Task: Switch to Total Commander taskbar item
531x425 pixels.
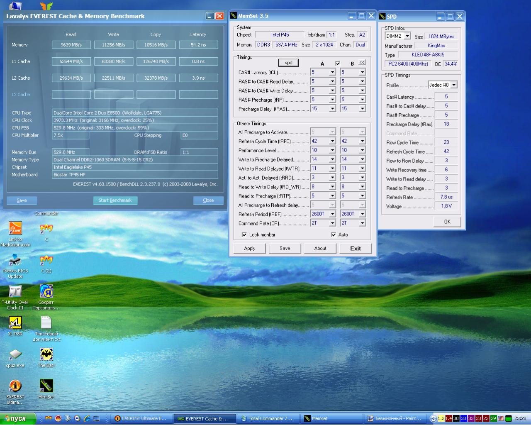Action: (268, 418)
